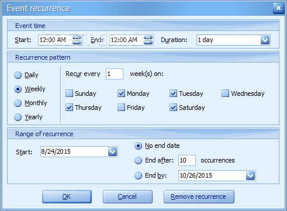Open the End by date dropdown
This screenshot has width=287, height=211.
[x=250, y=176]
